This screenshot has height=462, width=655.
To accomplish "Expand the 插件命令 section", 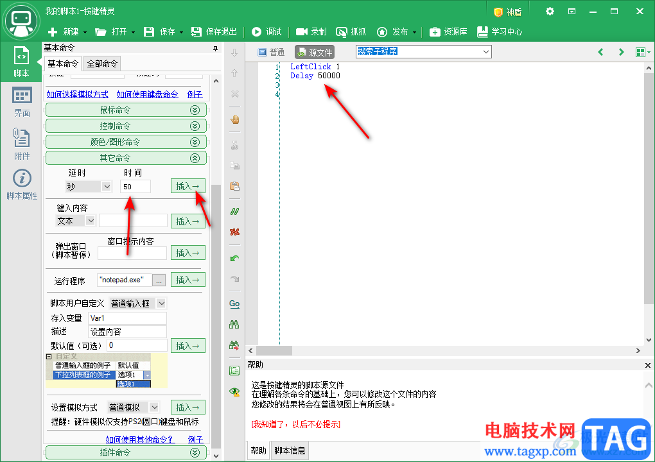I will click(x=126, y=452).
